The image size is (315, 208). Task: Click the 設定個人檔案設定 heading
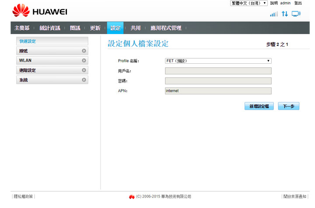[138, 44]
